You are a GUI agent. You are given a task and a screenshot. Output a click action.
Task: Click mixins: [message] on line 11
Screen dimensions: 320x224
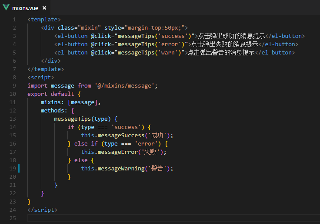[69, 102]
